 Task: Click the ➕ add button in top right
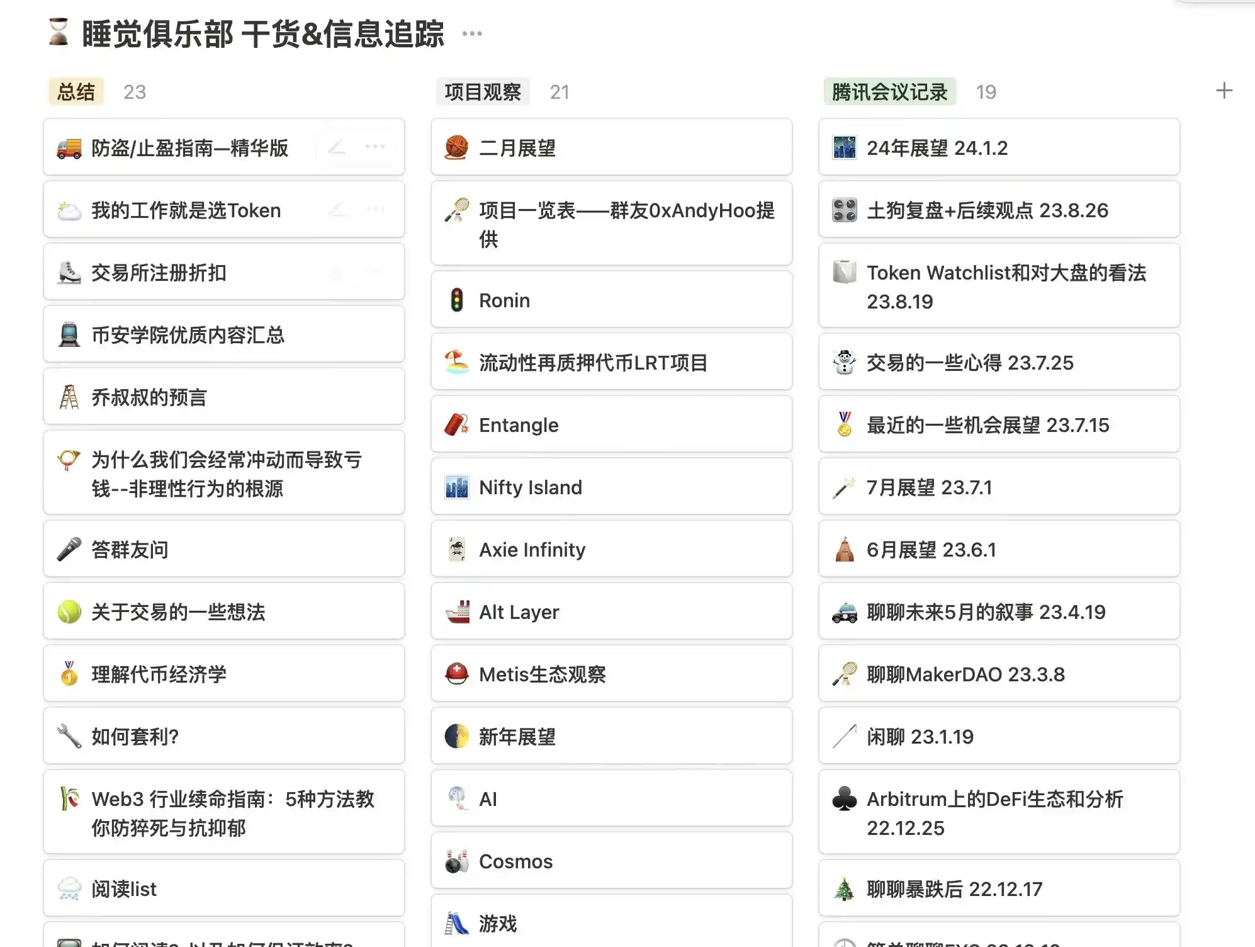1224,91
